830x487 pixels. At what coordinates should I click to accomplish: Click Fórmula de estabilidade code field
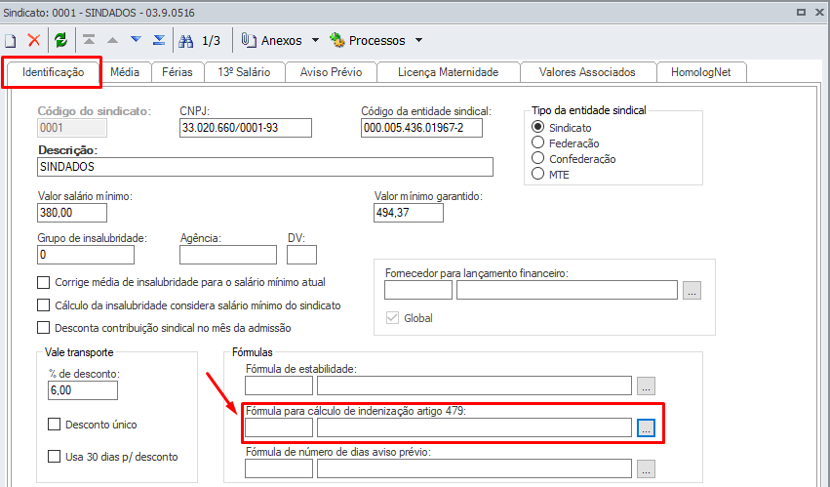tap(279, 386)
